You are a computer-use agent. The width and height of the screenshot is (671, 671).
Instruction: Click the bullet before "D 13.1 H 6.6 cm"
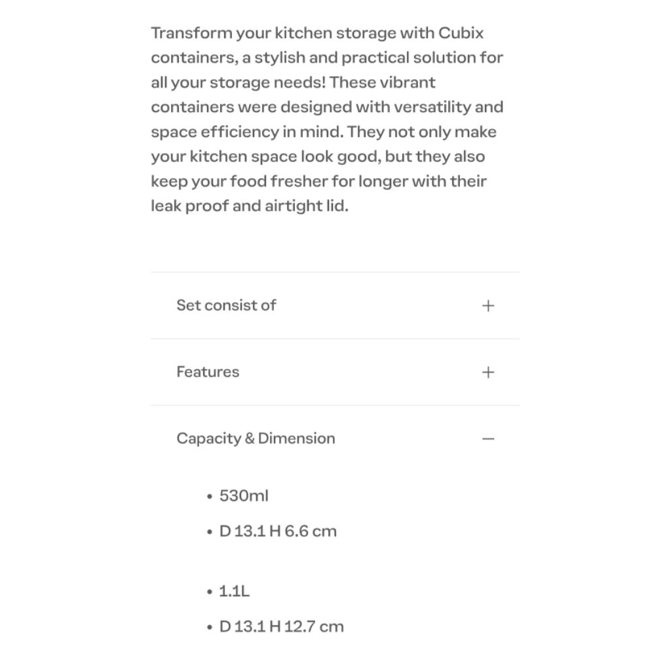pyautogui.click(x=210, y=533)
